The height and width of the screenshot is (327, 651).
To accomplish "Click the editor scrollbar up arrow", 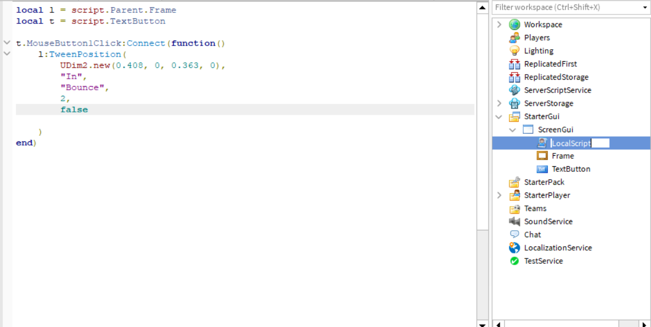I will tap(482, 7).
